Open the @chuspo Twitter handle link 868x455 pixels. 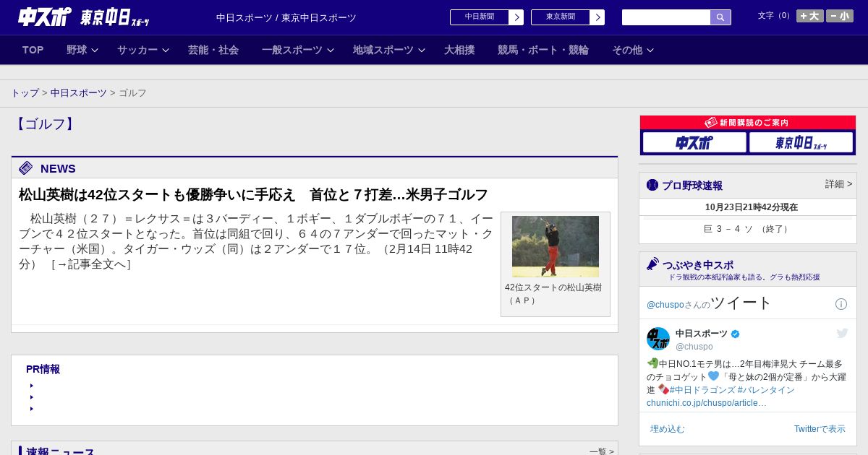pyautogui.click(x=665, y=305)
